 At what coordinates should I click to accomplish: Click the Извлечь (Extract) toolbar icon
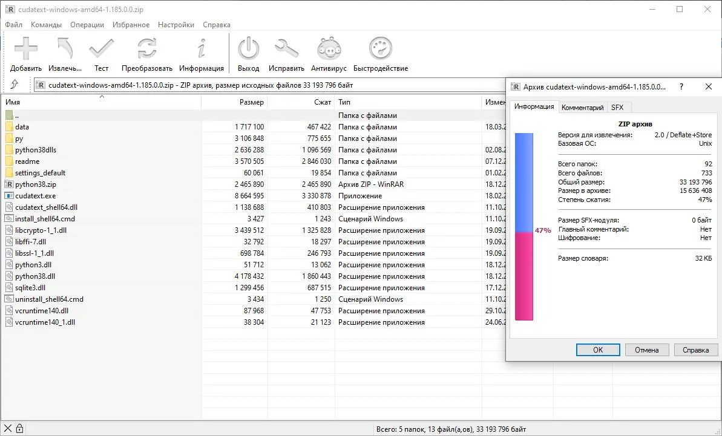click(x=65, y=49)
